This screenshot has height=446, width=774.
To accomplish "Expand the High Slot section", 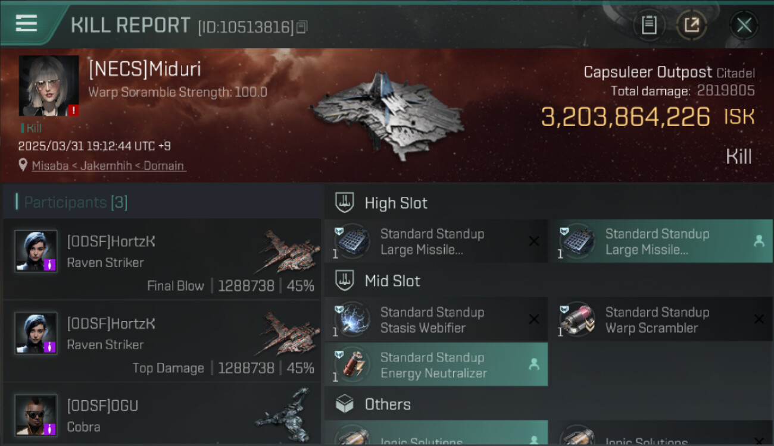I will coord(549,203).
